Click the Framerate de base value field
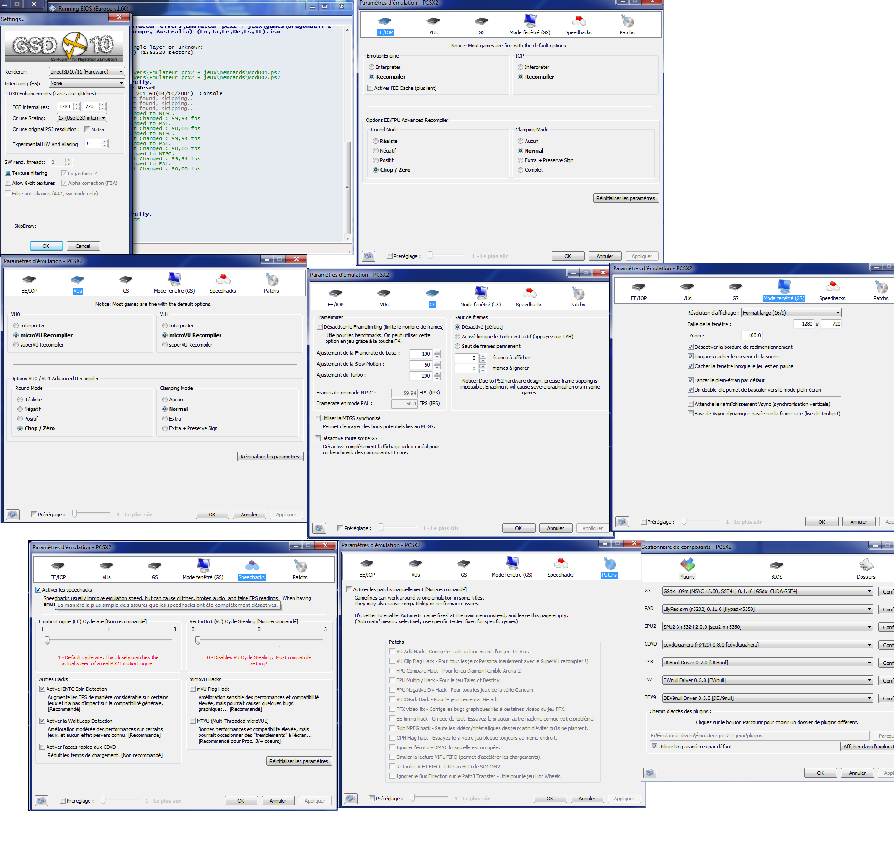This screenshot has width=894, height=852. [x=421, y=354]
